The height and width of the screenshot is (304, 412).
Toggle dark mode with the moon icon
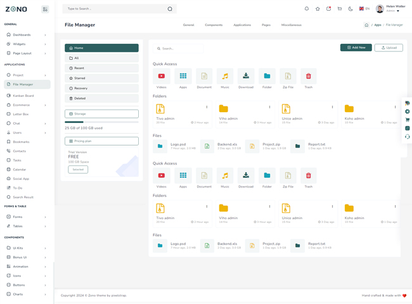click(351, 9)
